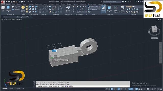Click the Autodesk App Store cart icon
Viewport: 163px width, 91px height.
click(x=138, y=2)
